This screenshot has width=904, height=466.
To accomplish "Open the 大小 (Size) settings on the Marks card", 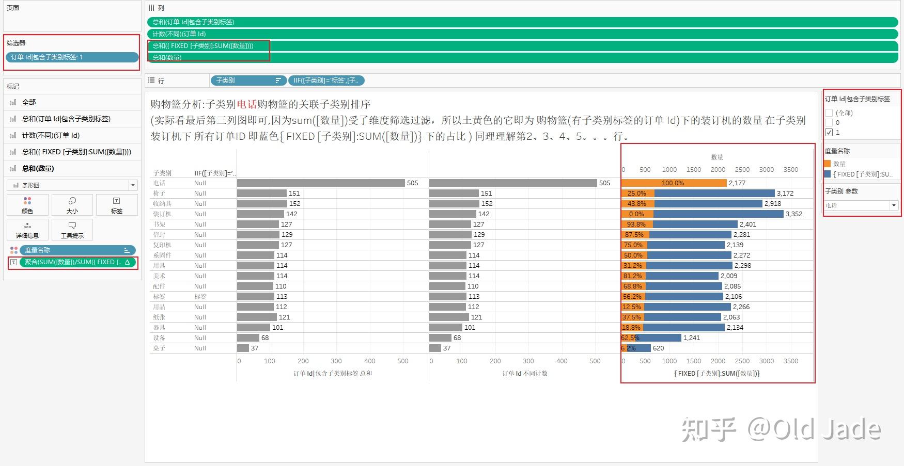I will 72,204.
